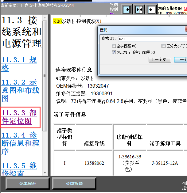
Task: Open the 11.3.1 规格 link
Action: click(19, 64)
